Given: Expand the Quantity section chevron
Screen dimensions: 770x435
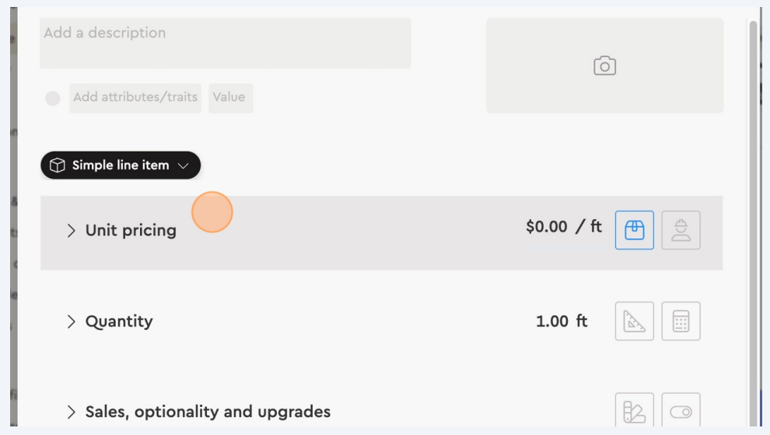Looking at the screenshot, I should 72,322.
